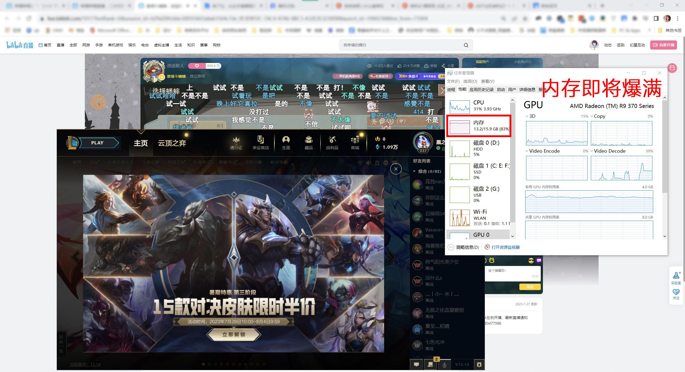Click 单机游戏 in bilibili nav
The width and height of the screenshot is (685, 372).
pyautogui.click(x=116, y=45)
